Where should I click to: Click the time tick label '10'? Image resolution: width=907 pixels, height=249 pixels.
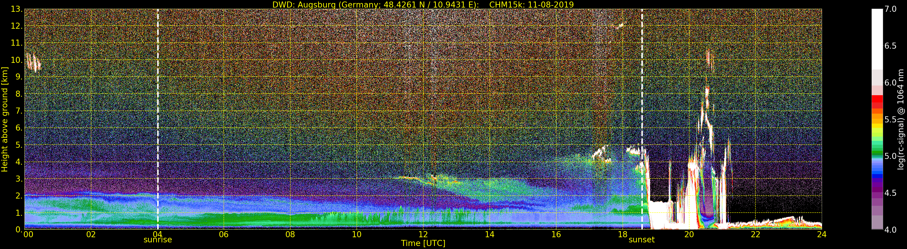pos(357,234)
